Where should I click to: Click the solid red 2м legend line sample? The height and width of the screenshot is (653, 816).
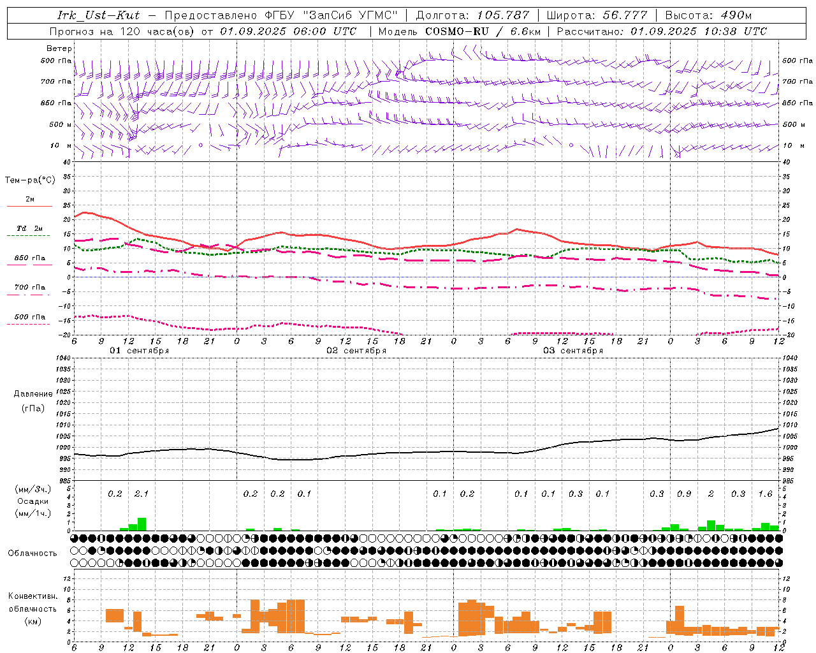(29, 206)
